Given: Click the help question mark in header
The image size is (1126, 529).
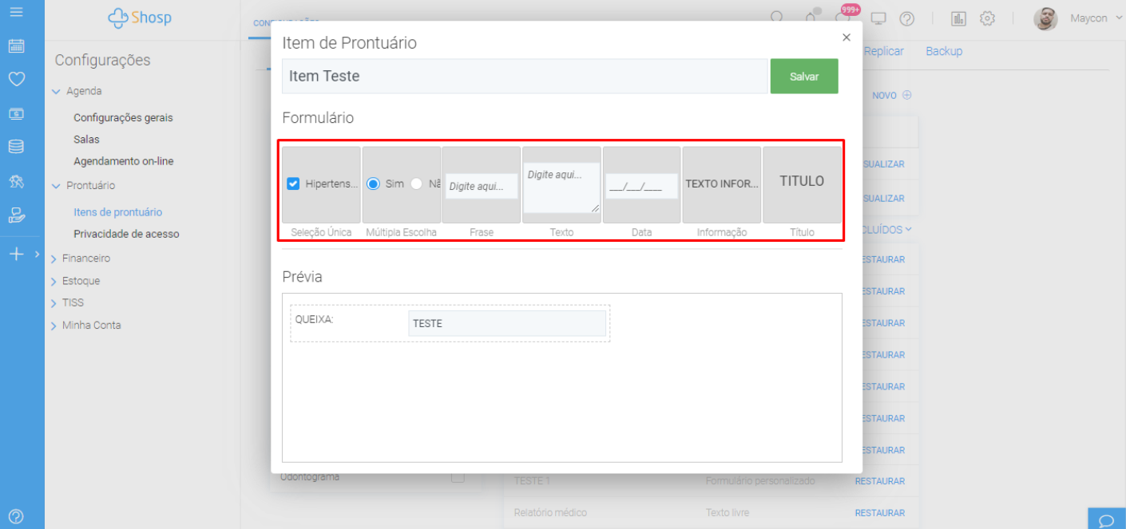Looking at the screenshot, I should click(906, 18).
